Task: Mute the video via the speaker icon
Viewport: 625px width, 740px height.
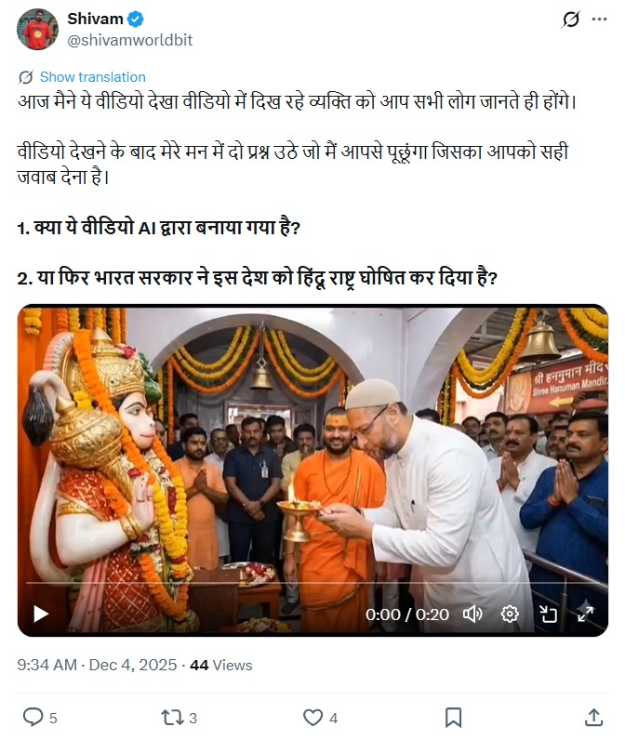Action: pos(472,614)
